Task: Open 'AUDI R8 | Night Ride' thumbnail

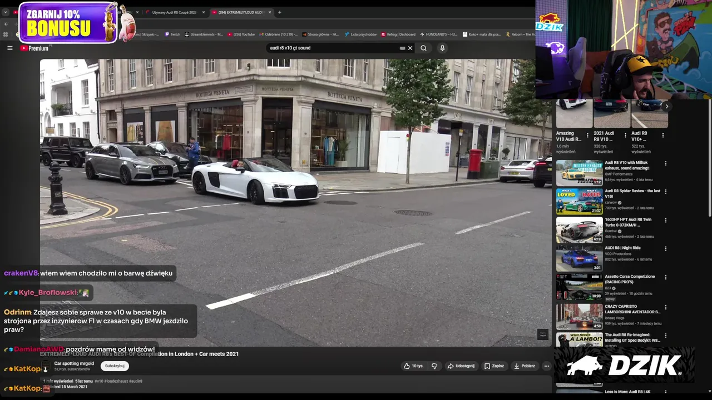Action: click(x=579, y=258)
